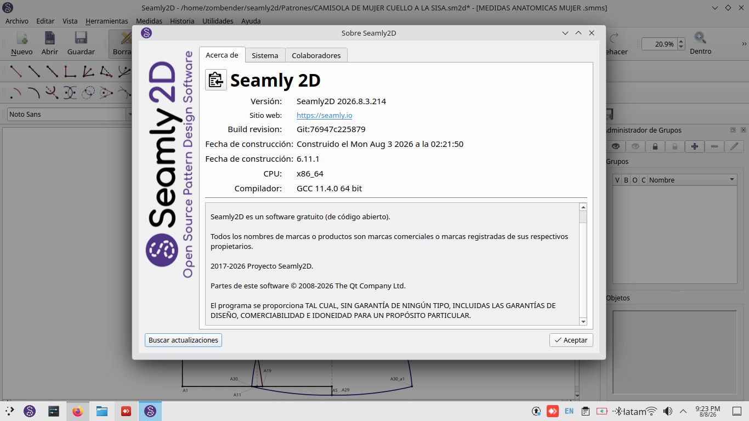Unlock all groups with the faded padlock
Image resolution: width=749 pixels, height=421 pixels.
[x=675, y=146]
